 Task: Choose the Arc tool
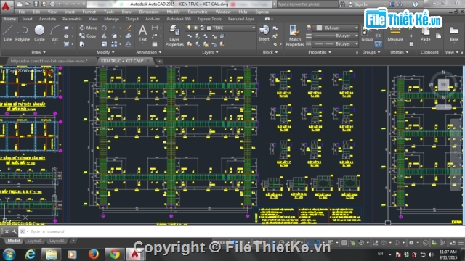(55, 33)
